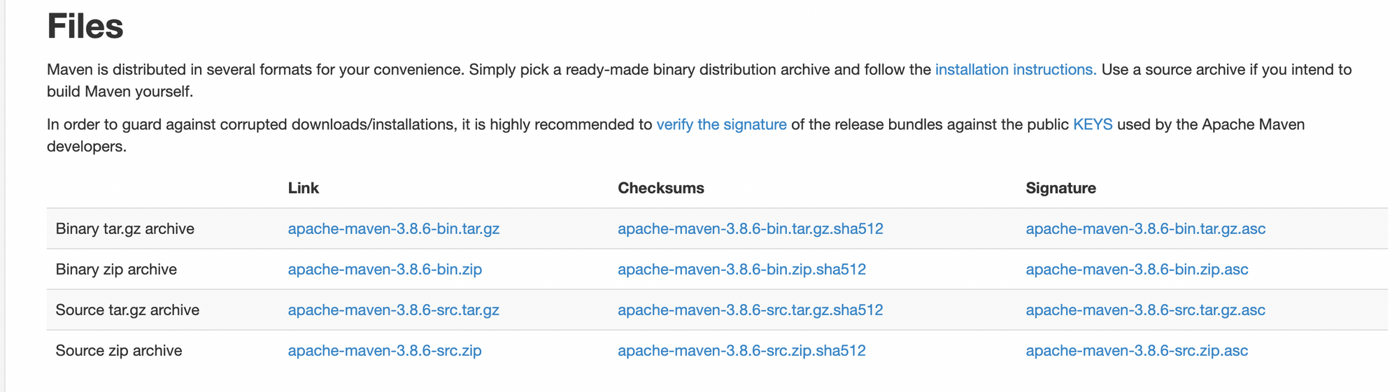
Task: Download apache-maven-3.8.6-bin.tar.gz
Action: coord(394,228)
